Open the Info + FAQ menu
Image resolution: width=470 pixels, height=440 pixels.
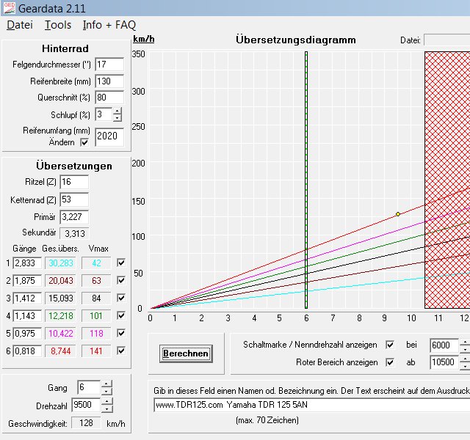(109, 25)
